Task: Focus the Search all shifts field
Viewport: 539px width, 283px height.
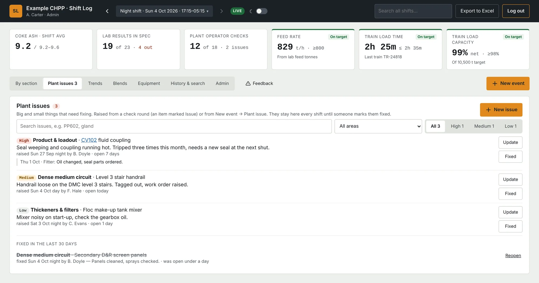Action: point(413,11)
